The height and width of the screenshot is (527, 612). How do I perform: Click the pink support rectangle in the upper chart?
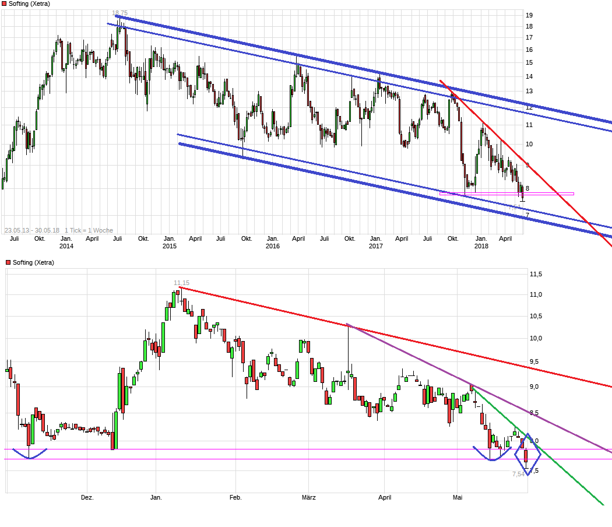click(x=507, y=194)
